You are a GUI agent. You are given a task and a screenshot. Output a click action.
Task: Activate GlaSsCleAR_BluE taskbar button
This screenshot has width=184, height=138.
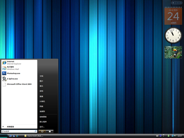click(x=34, y=136)
